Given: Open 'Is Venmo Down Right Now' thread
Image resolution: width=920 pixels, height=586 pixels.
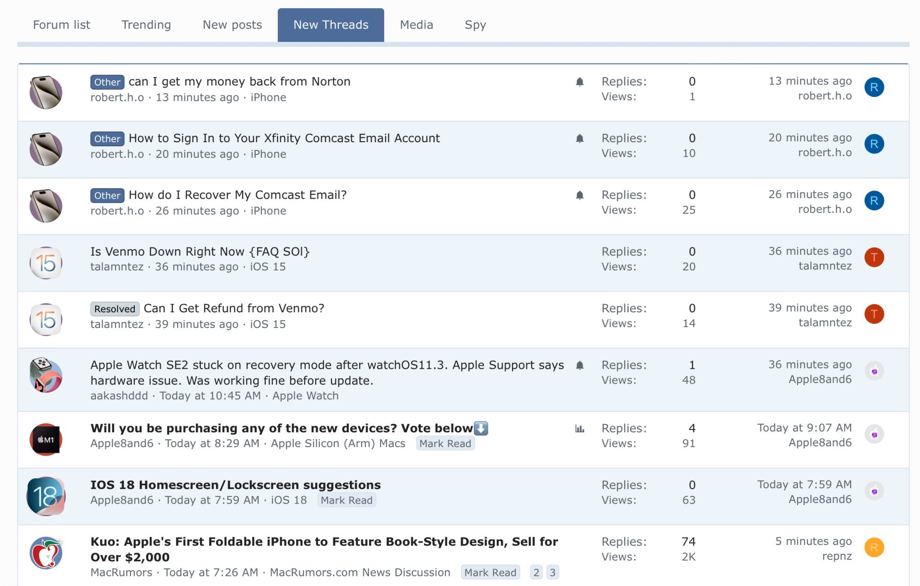Looking at the screenshot, I should pyautogui.click(x=200, y=252).
